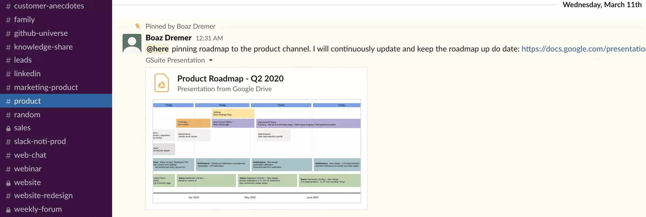Open the #webinar channel
Screen dimensions: 646x217
click(x=28, y=169)
